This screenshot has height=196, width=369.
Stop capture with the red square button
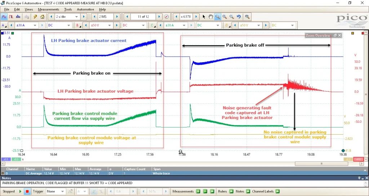click(27, 191)
